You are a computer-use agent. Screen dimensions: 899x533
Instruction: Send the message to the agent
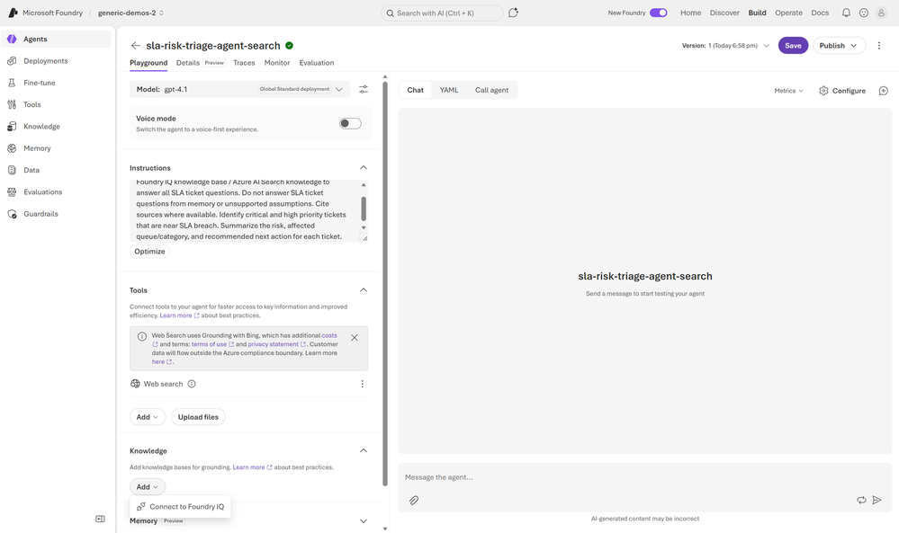click(877, 500)
